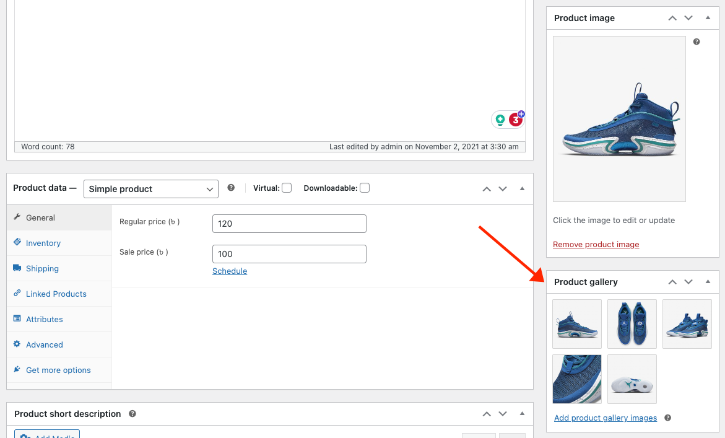Move Product image panel up

(672, 18)
